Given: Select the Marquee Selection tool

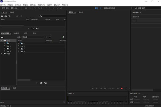Looking at the screenshot, I should (x=50, y=8).
